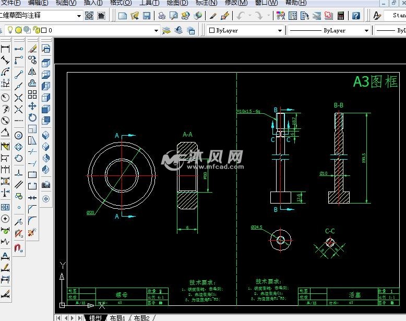This screenshot has width=406, height=321.
Task: Open the 修改(M) menu
Action: pos(236,3)
